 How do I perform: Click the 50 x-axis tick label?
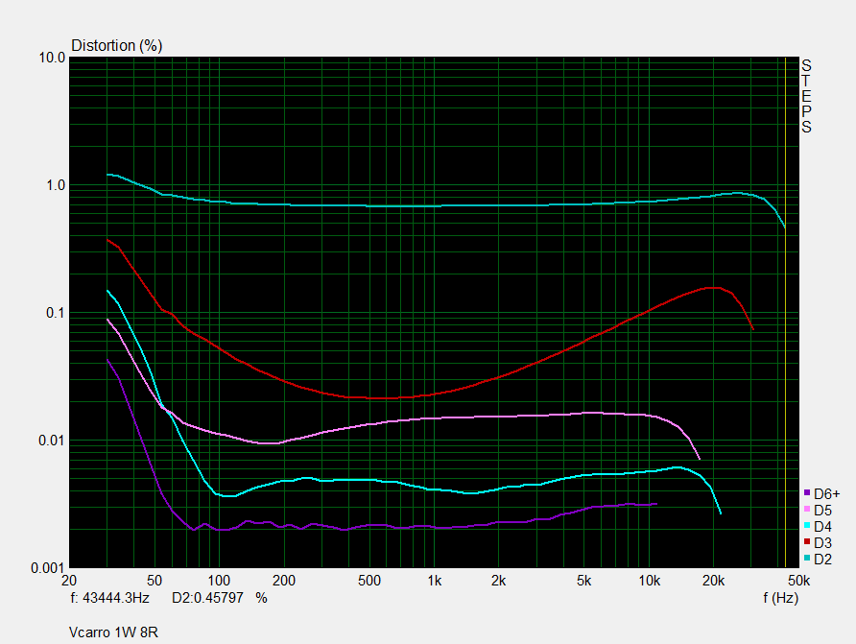click(155, 581)
